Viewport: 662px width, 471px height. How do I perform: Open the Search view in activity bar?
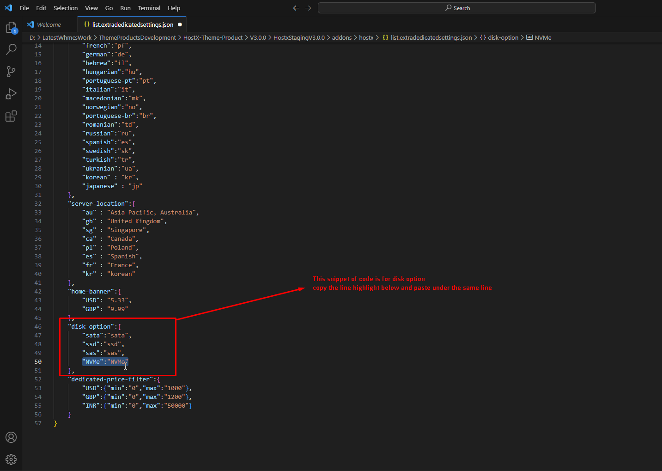click(11, 49)
